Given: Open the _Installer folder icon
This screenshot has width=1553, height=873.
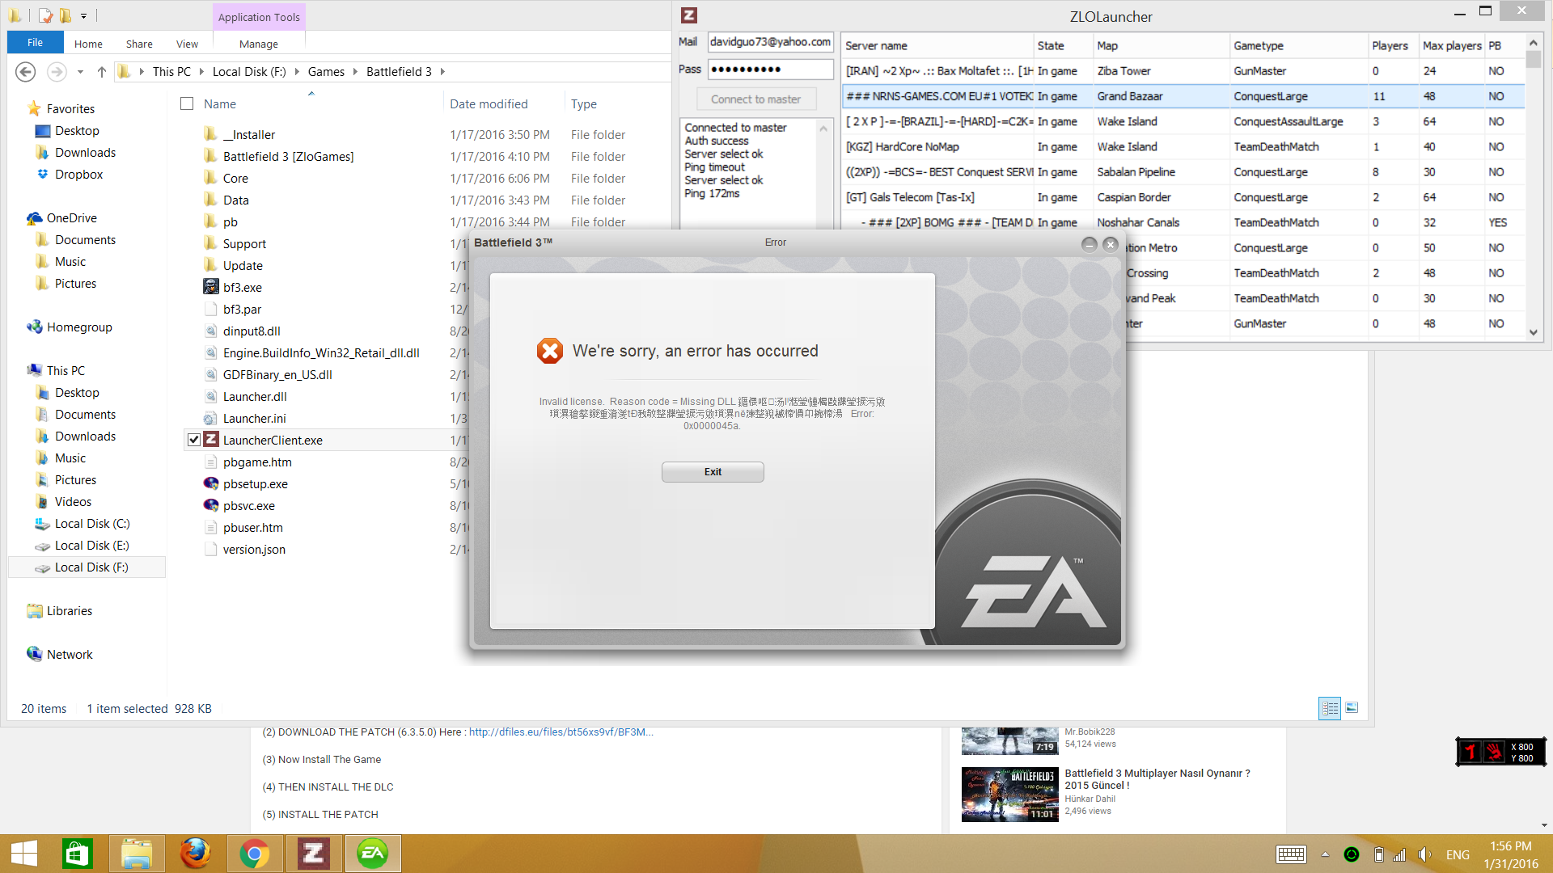Looking at the screenshot, I should point(211,134).
